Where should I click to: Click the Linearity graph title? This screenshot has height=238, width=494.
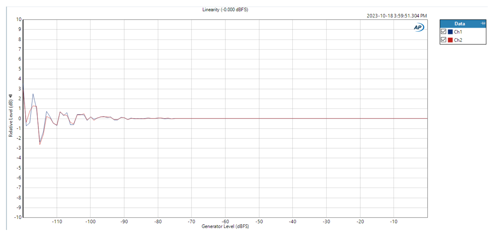[225, 10]
